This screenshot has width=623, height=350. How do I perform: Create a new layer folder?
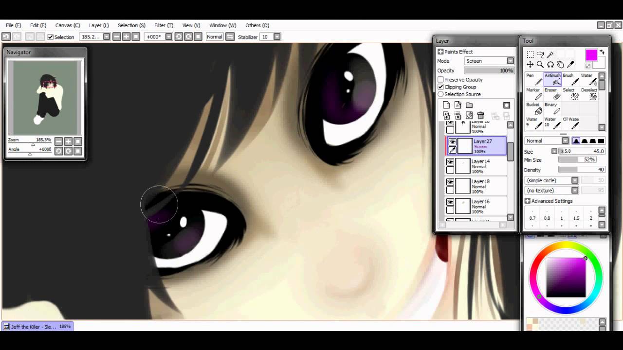click(469, 105)
